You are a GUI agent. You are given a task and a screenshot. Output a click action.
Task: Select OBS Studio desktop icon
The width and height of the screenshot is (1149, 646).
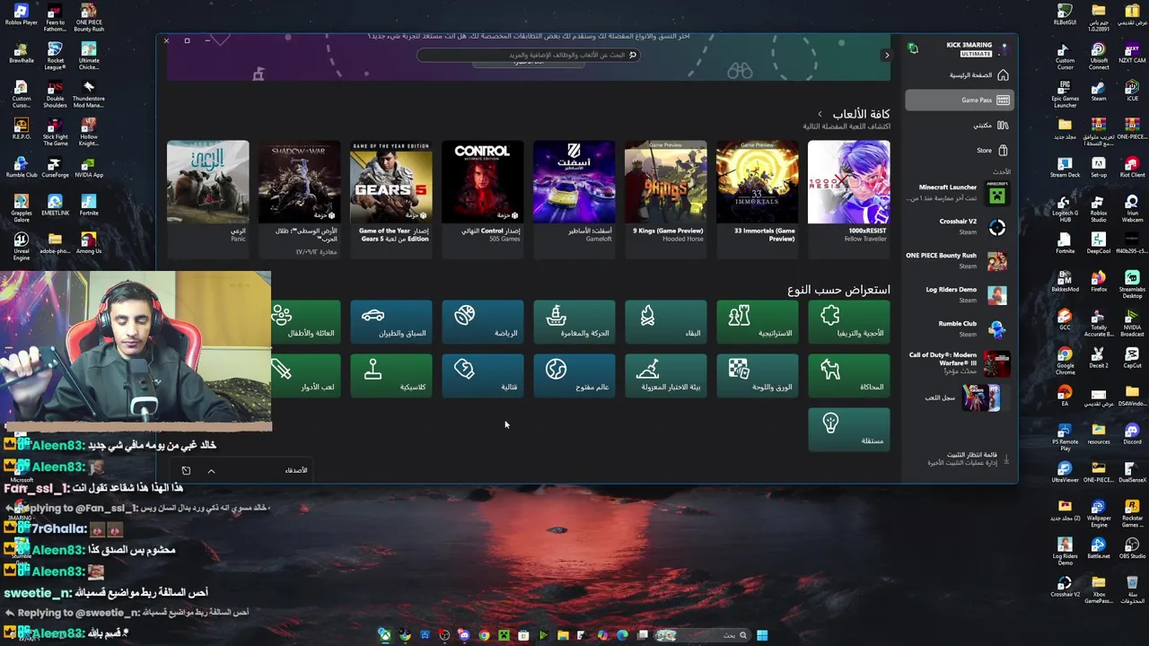point(1131,546)
